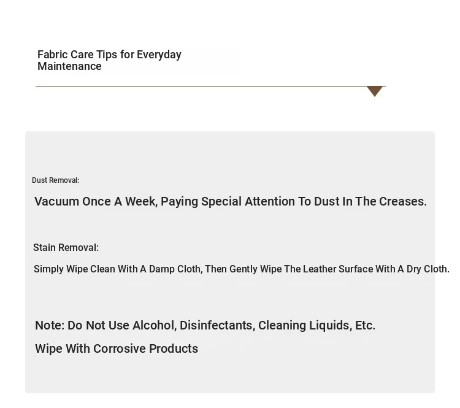Screen dimensions: 460x408
Task: Click the word "Disinfectants" in the note
Action: [x=217, y=325]
